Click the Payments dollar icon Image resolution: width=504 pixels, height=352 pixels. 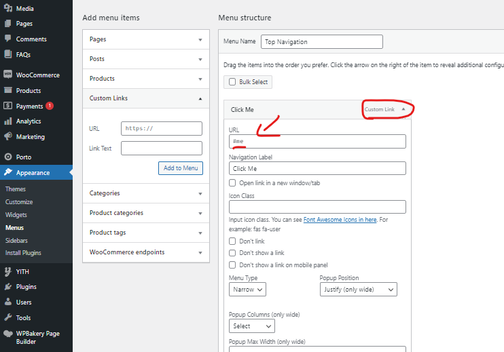8,106
